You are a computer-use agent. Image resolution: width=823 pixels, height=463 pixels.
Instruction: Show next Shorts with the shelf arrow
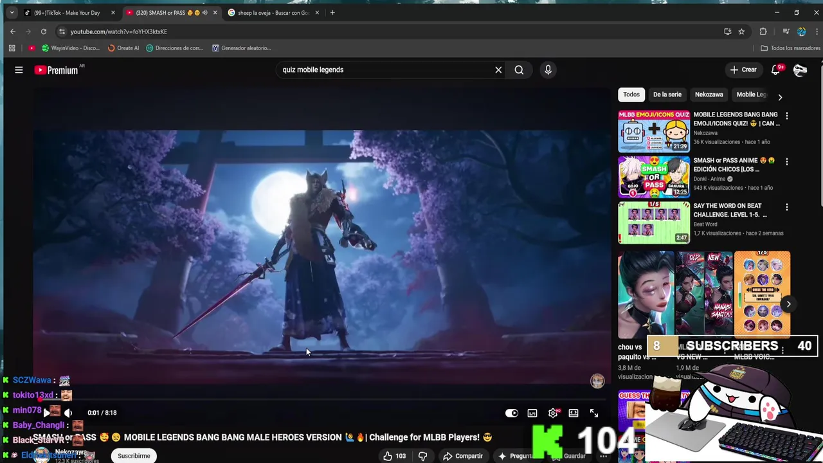point(788,304)
